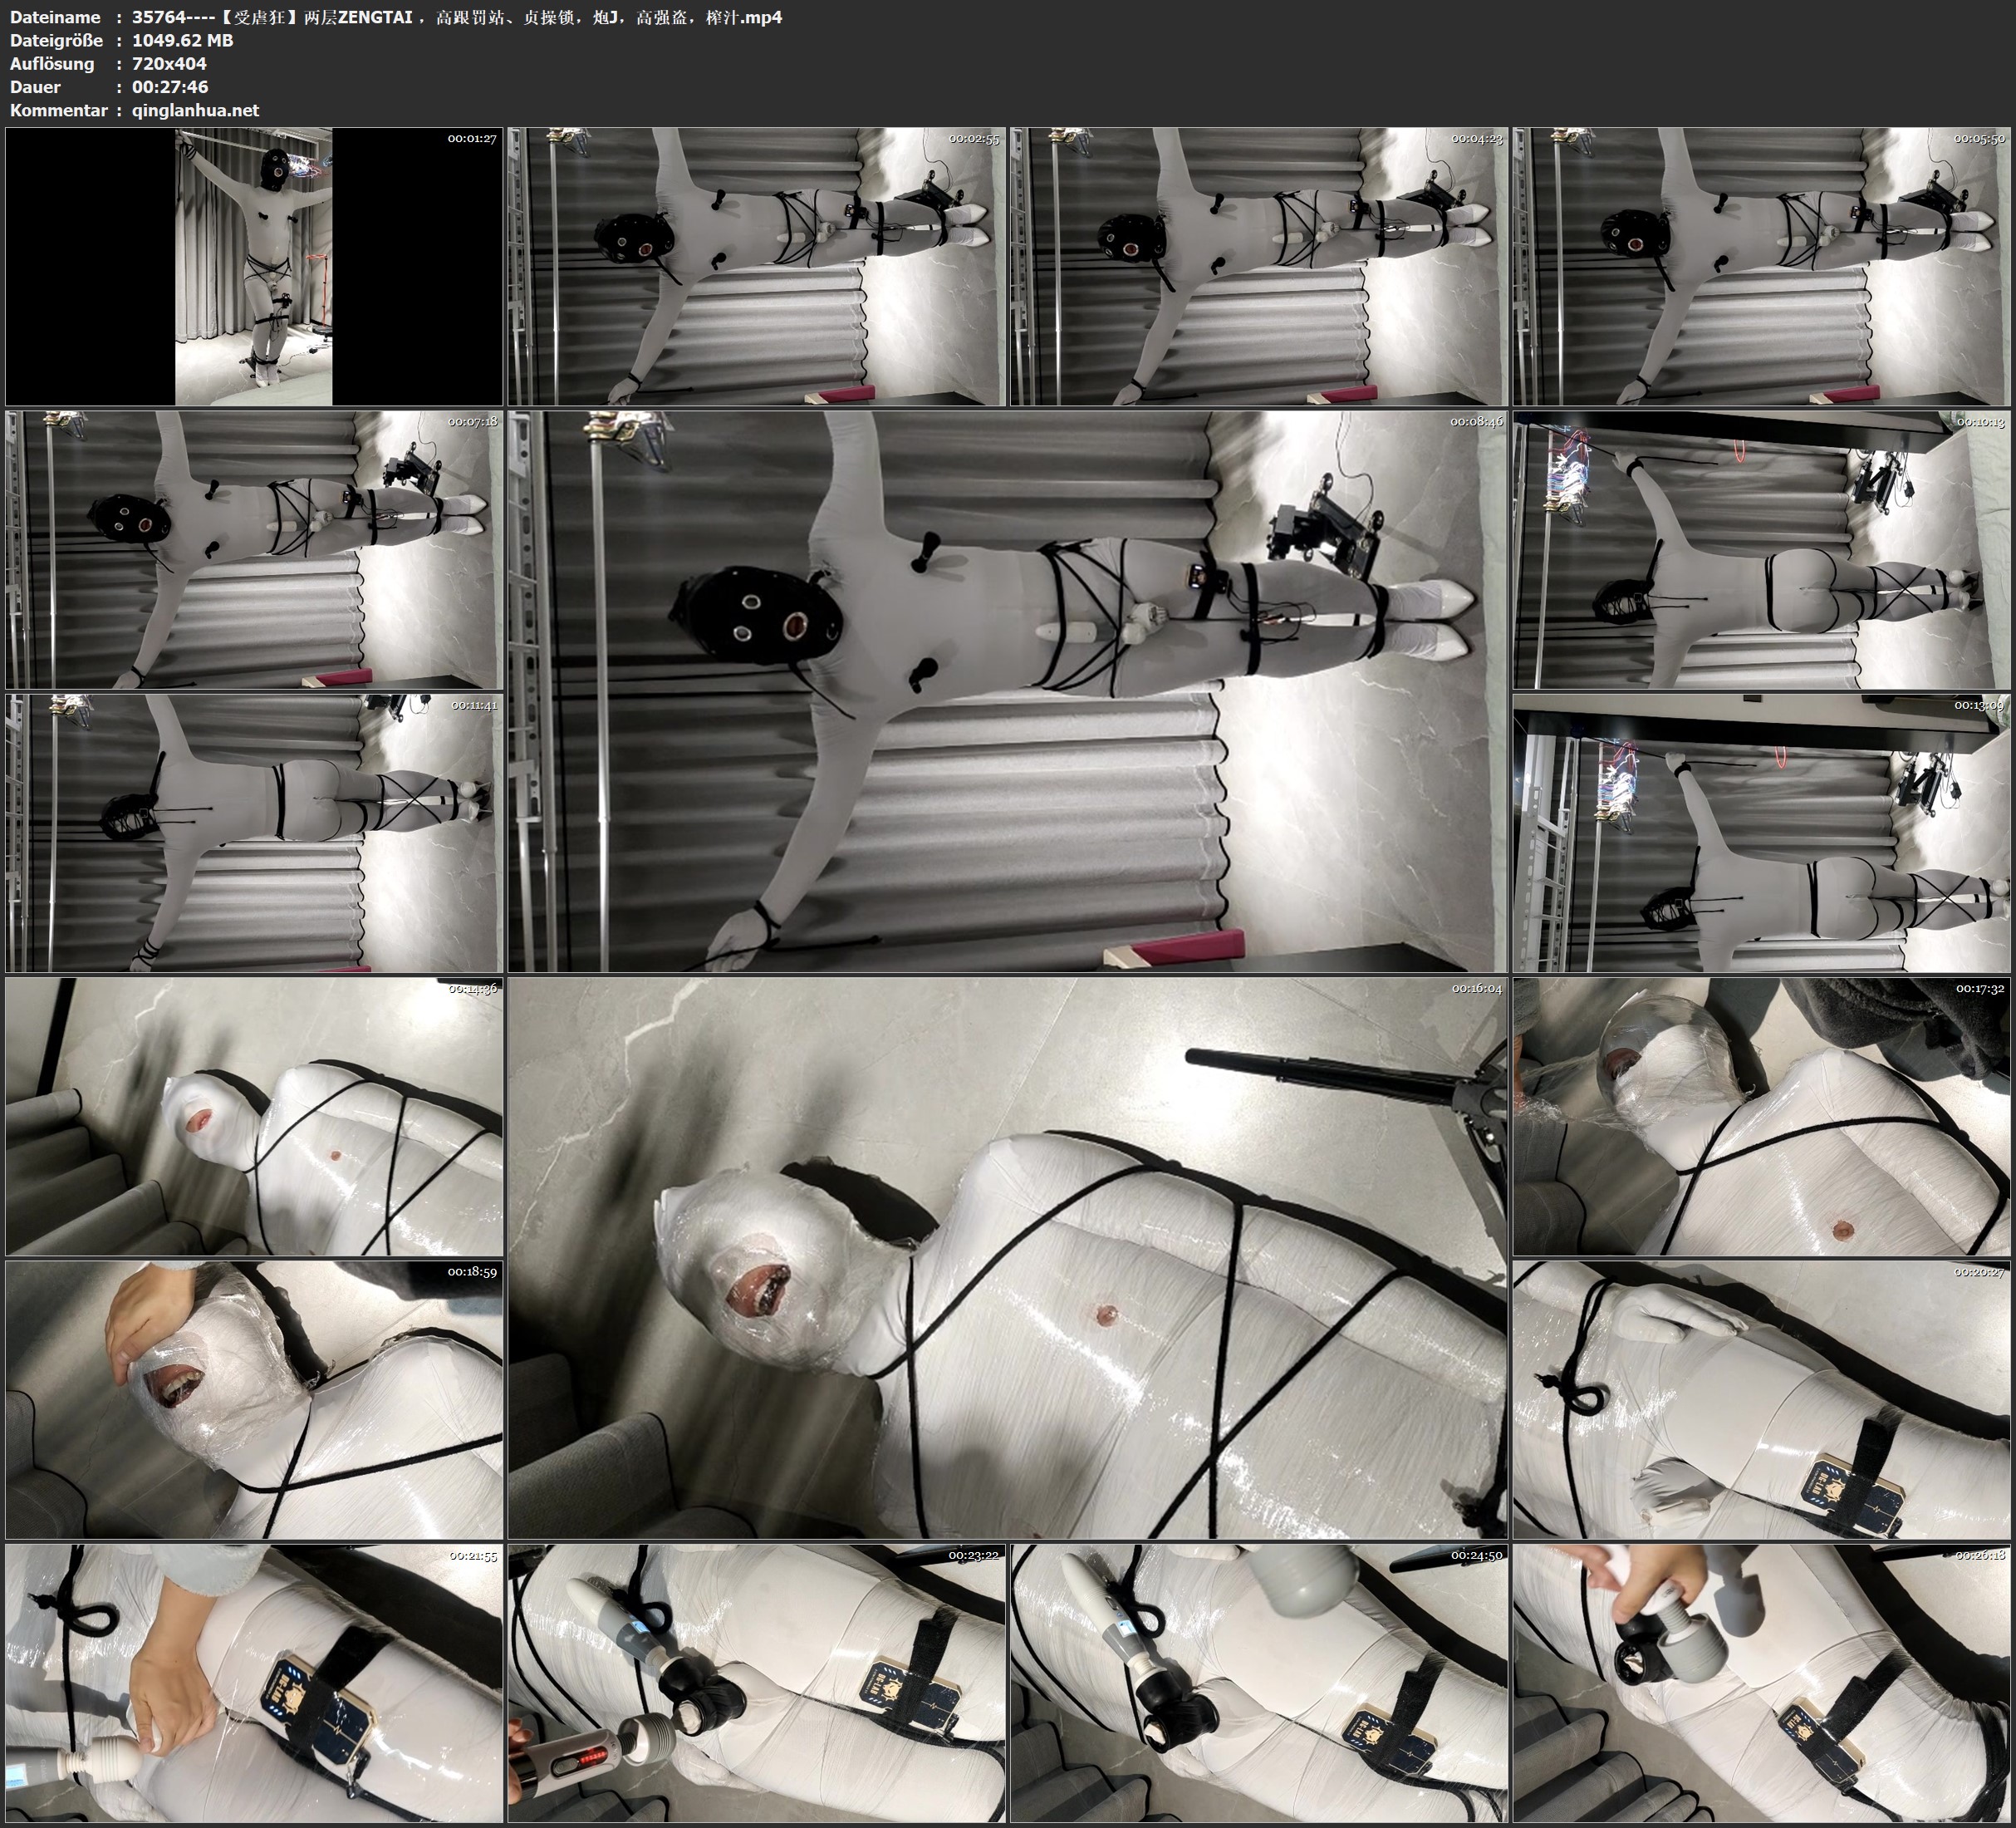Click the thumbnail stamped 00:23:22
Image resolution: width=2016 pixels, height=1828 pixels.
click(x=757, y=1683)
